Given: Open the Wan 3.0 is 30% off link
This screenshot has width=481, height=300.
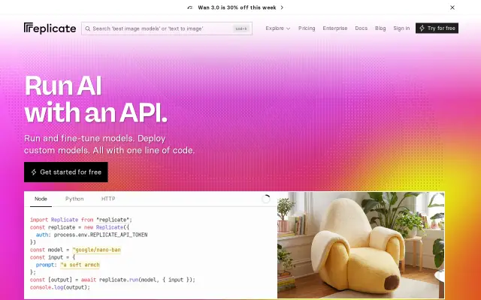Looking at the screenshot, I should (237, 7).
